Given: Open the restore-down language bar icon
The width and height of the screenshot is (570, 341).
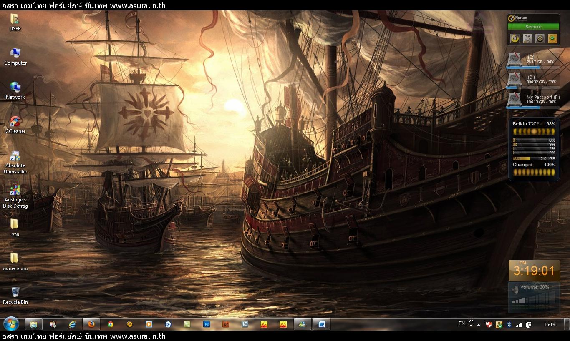Looking at the screenshot, I should (x=471, y=321).
